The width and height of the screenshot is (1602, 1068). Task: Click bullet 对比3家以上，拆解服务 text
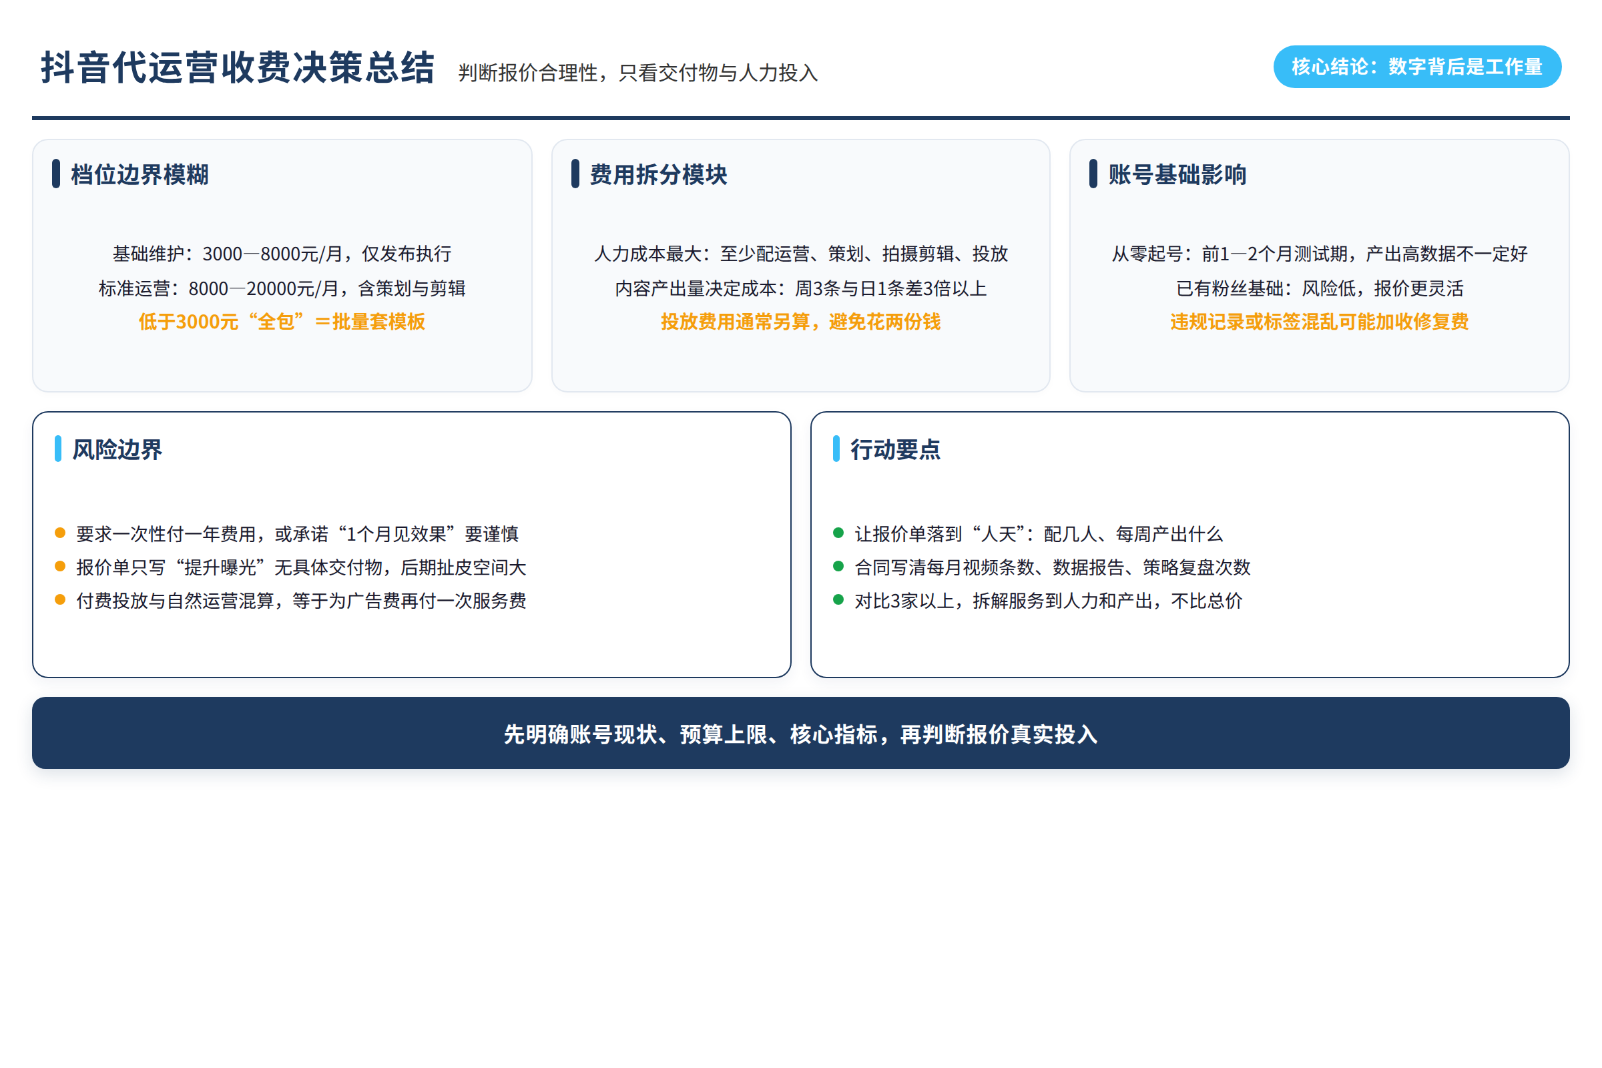pyautogui.click(x=1049, y=601)
